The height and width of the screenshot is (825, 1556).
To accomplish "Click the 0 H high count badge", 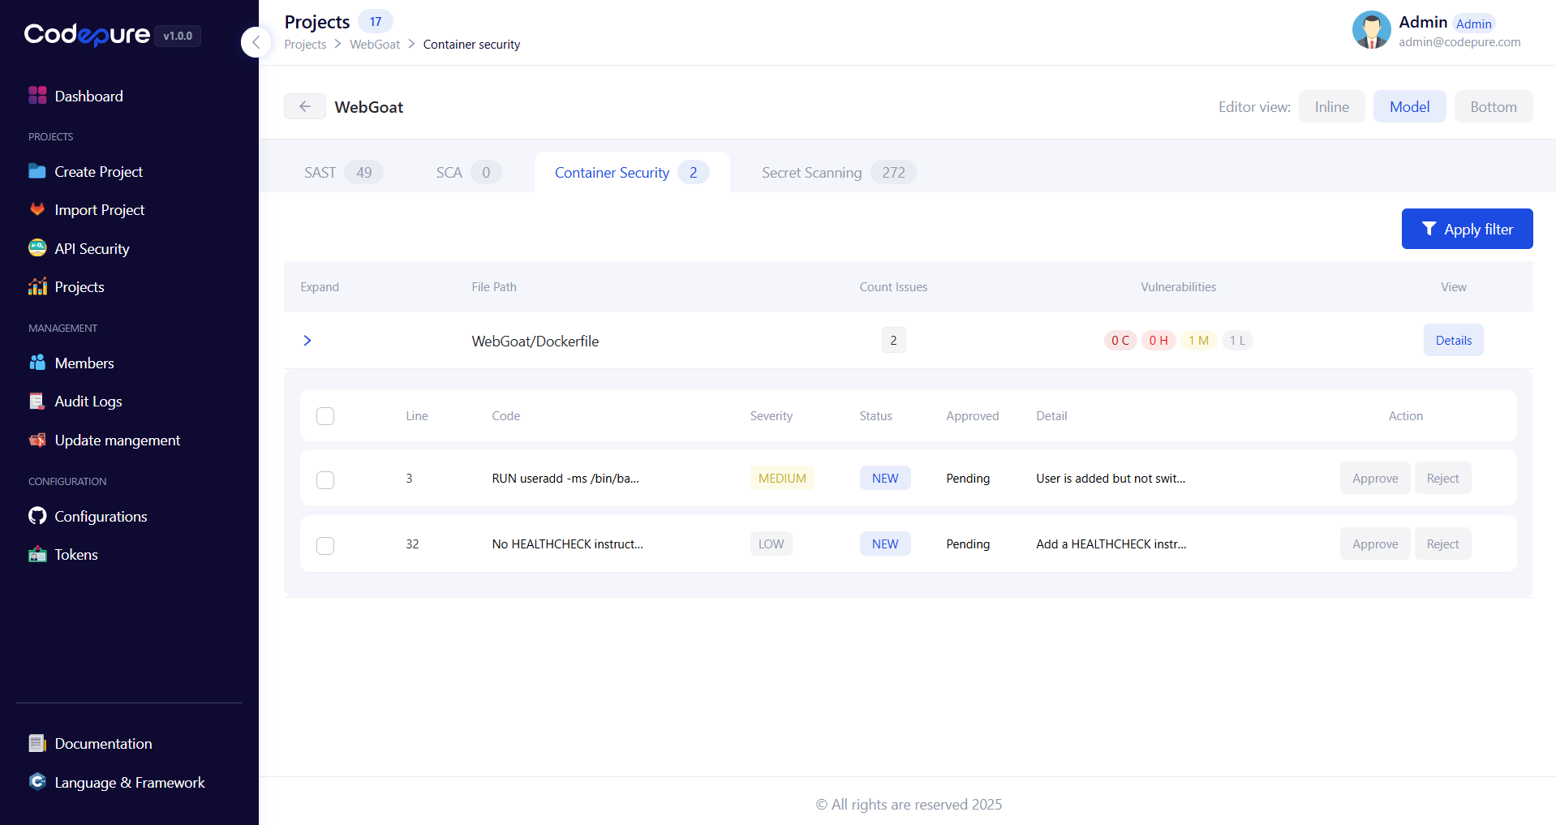I will coord(1158,340).
